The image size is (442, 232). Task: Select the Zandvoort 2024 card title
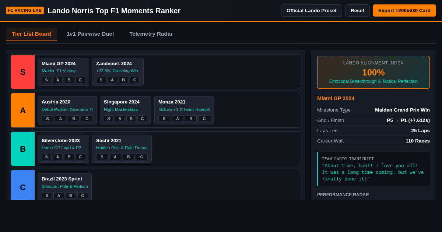[114, 63]
